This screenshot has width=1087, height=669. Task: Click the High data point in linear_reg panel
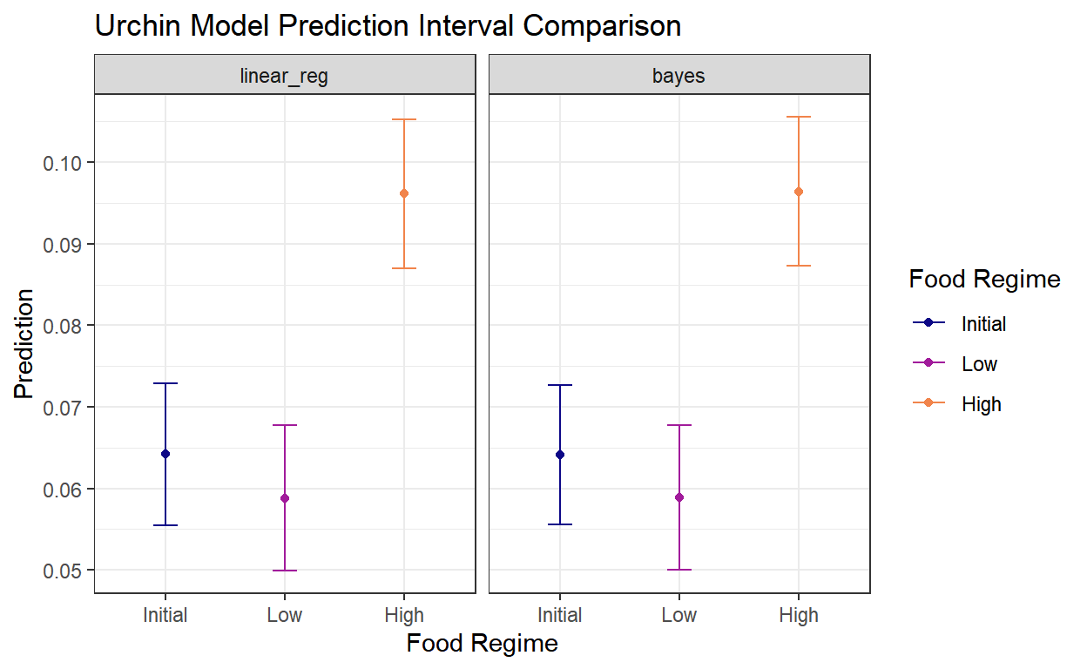[404, 193]
